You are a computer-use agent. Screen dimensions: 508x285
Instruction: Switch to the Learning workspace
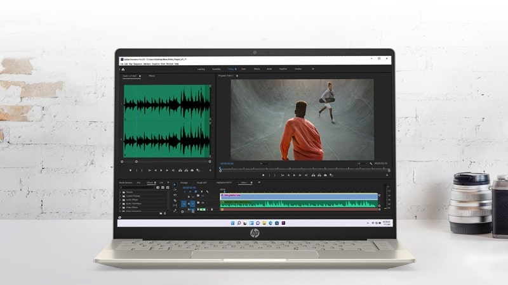201,69
